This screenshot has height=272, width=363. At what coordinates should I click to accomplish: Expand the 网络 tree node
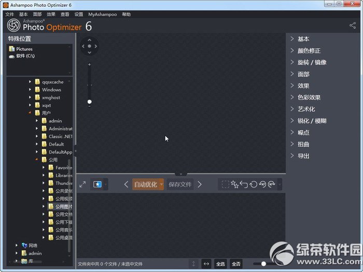17,245
